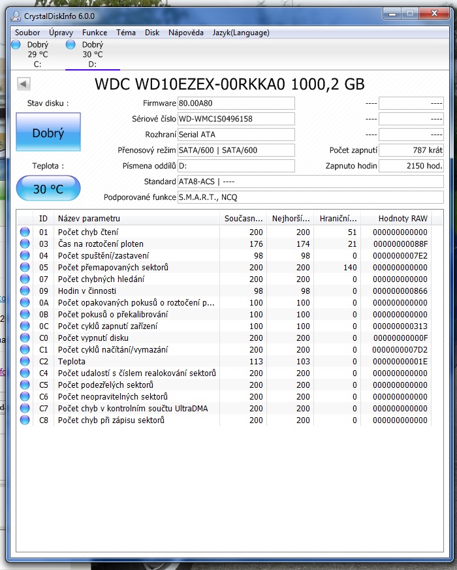Click status icon for row 03 Čas na roztočení ploten
The height and width of the screenshot is (570, 457).
[25, 244]
